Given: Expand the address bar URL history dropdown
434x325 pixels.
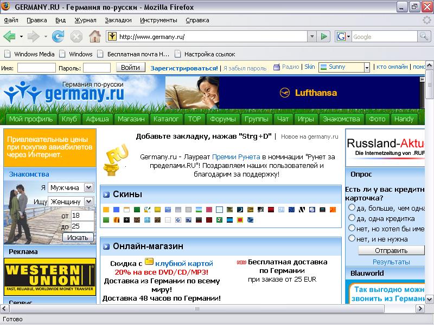Looking at the screenshot, I should tap(311, 36).
